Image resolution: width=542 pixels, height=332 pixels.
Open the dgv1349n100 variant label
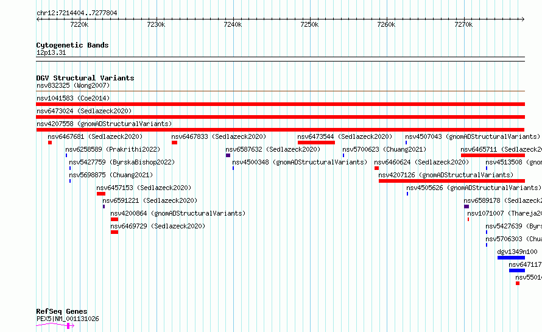pos(517,252)
